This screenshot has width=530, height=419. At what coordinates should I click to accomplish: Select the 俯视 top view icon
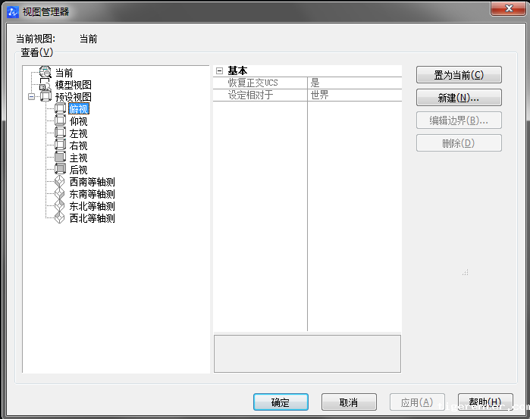tap(61, 109)
